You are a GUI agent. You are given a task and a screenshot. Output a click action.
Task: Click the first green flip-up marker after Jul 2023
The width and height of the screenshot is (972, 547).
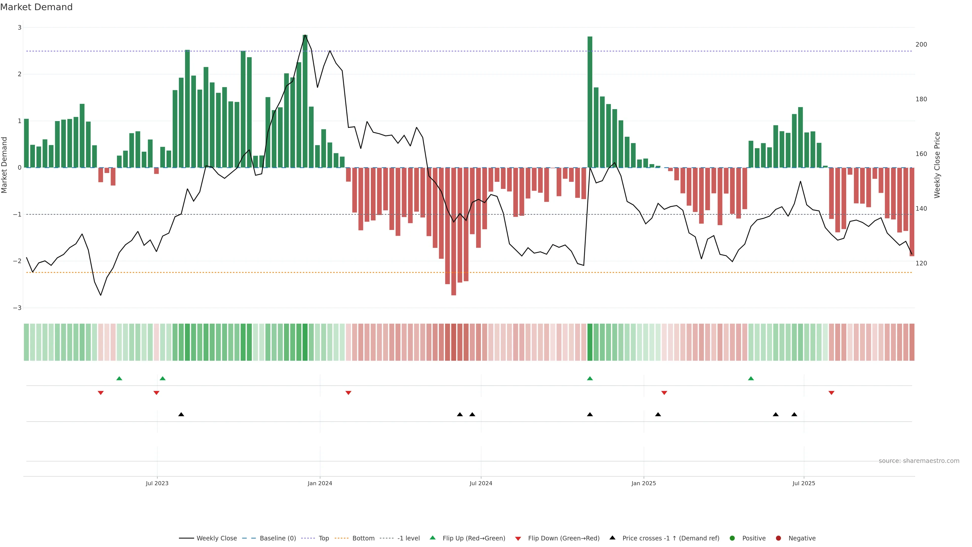(x=163, y=379)
